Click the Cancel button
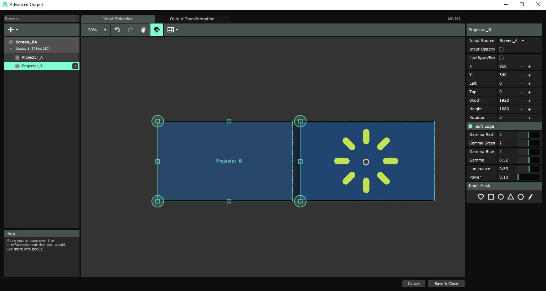This screenshot has height=291, width=546. (x=413, y=284)
